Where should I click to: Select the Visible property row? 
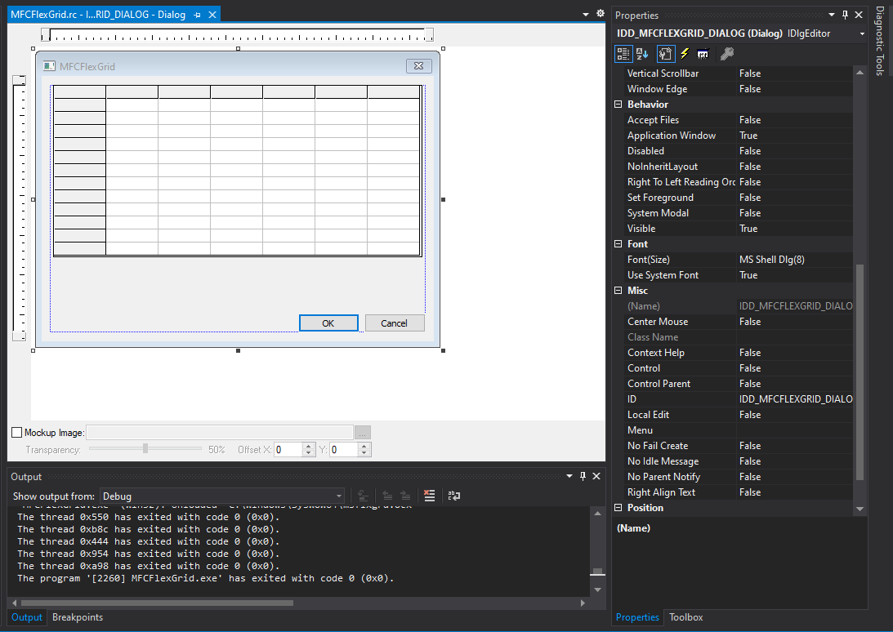(733, 229)
